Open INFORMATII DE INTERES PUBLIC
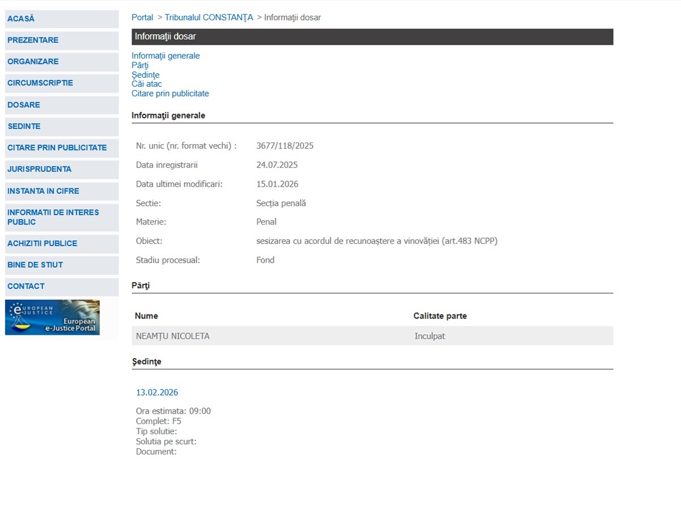The height and width of the screenshot is (517, 681). point(62,217)
